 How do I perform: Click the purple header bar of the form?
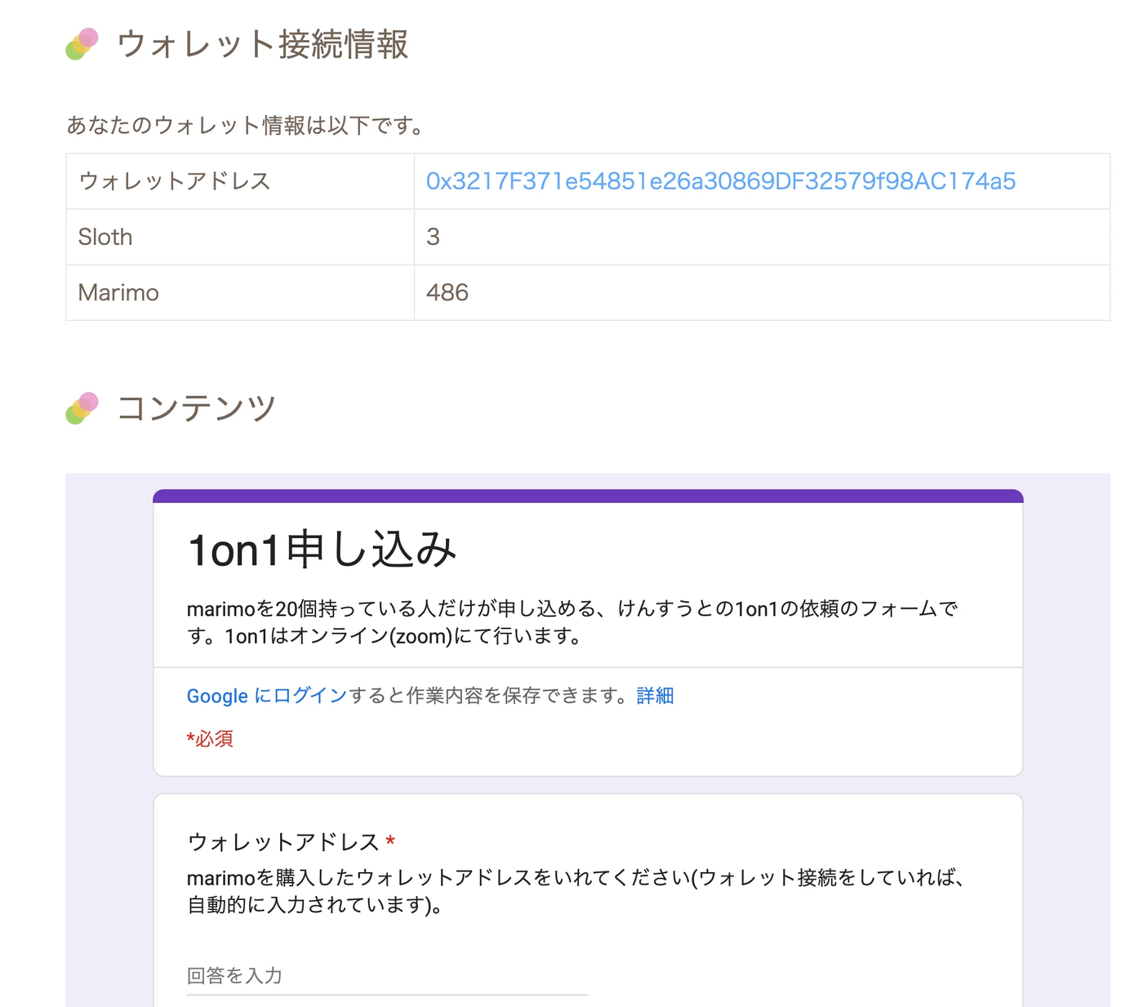point(587,494)
